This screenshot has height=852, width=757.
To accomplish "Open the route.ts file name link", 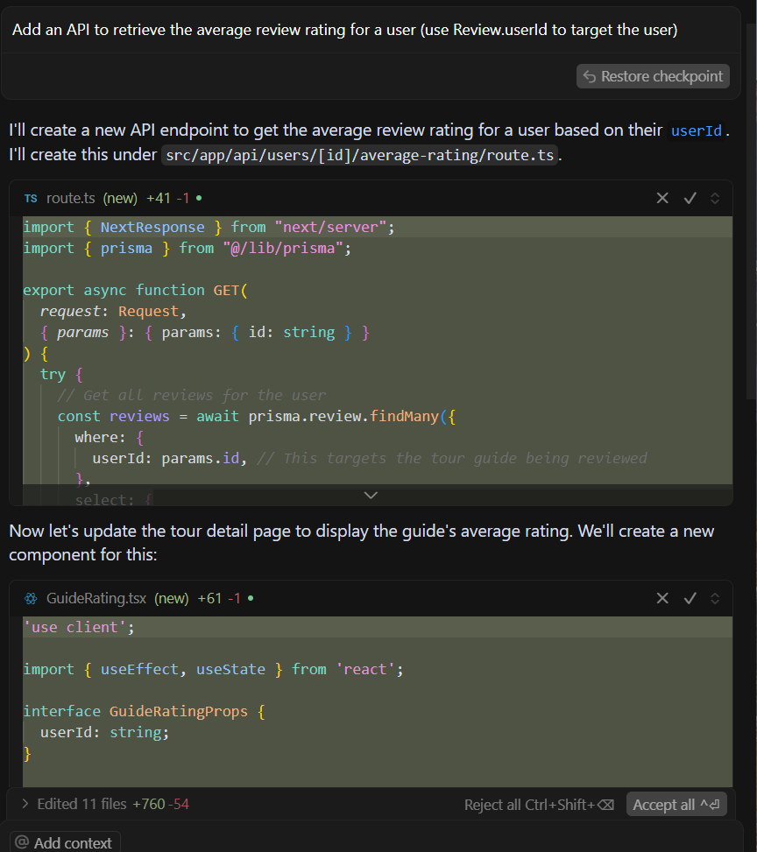I will coord(71,198).
